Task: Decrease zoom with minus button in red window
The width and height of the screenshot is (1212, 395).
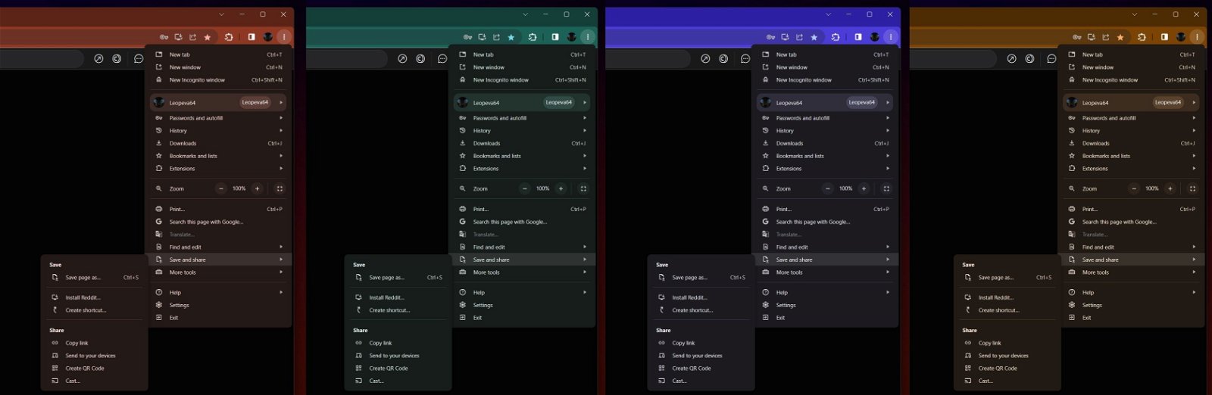Action: (x=221, y=188)
